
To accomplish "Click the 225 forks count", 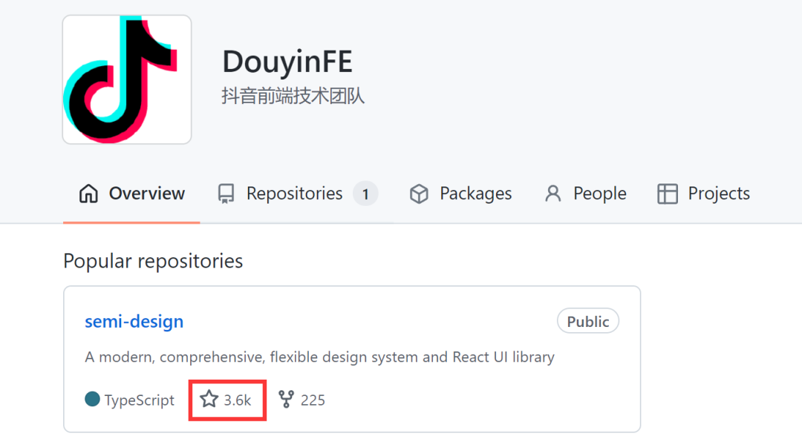I will click(313, 400).
